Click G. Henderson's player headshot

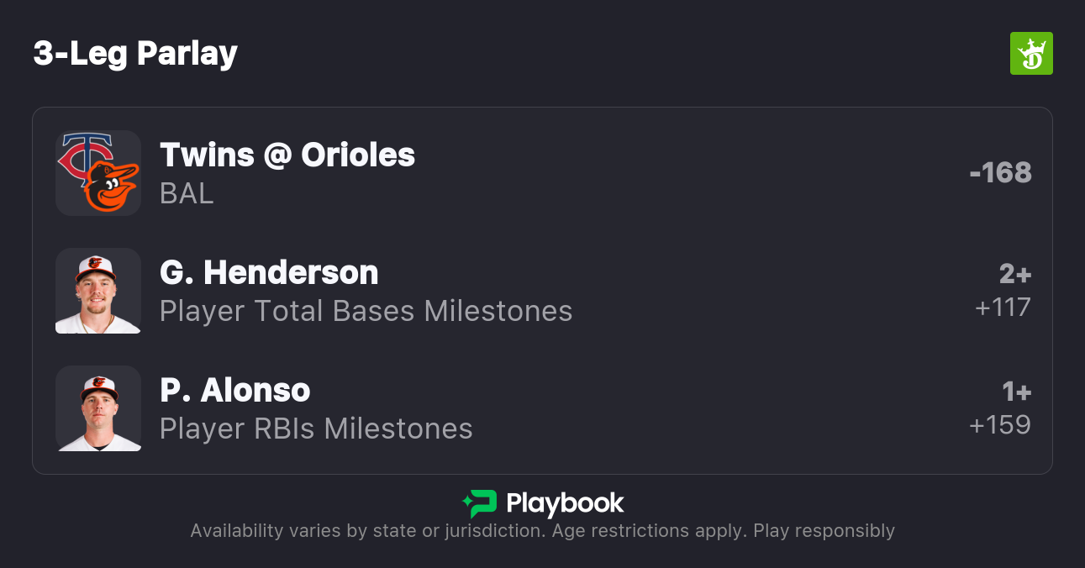98,291
